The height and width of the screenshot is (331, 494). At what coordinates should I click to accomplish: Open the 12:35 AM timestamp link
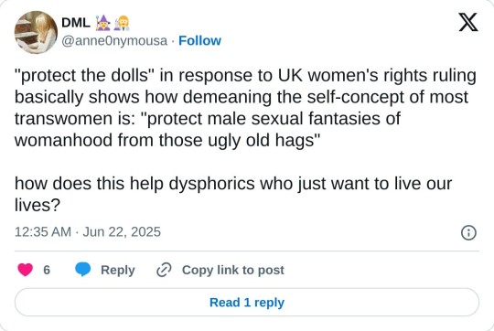(43, 232)
